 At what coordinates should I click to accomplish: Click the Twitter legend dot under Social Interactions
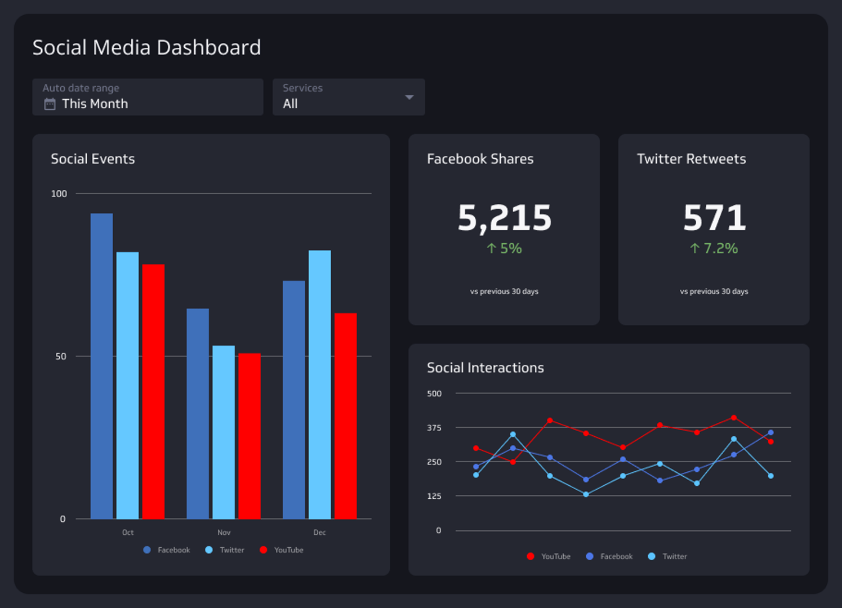coord(652,556)
